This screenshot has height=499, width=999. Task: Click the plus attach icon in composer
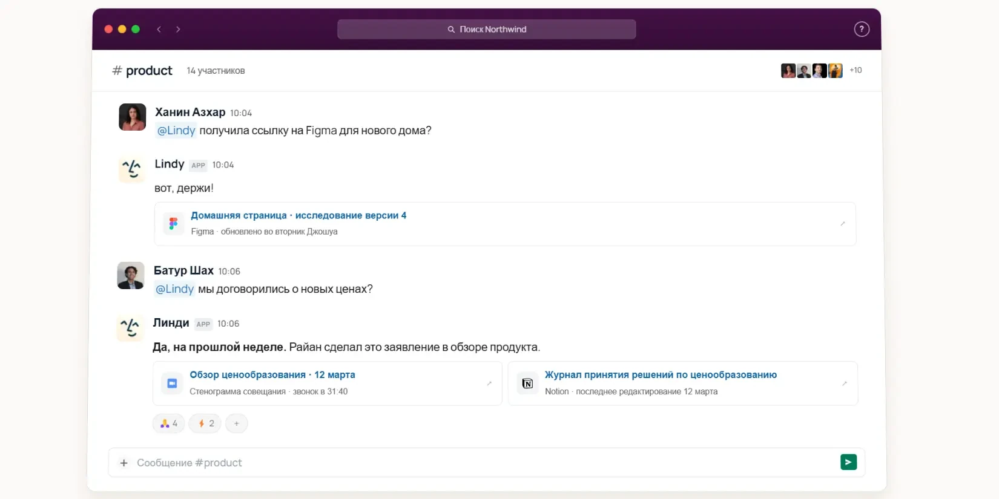(124, 463)
